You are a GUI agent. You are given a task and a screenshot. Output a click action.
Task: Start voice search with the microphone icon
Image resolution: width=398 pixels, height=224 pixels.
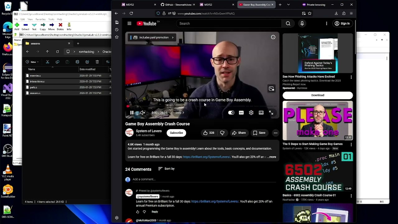coord(302,23)
